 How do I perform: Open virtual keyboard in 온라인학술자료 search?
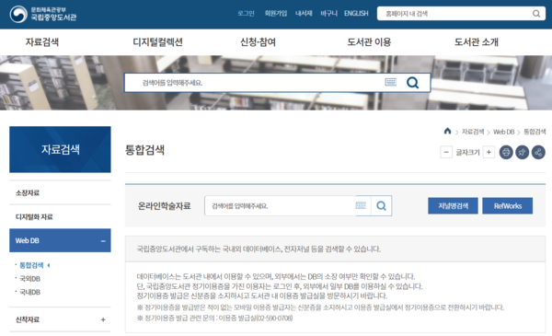click(x=361, y=205)
